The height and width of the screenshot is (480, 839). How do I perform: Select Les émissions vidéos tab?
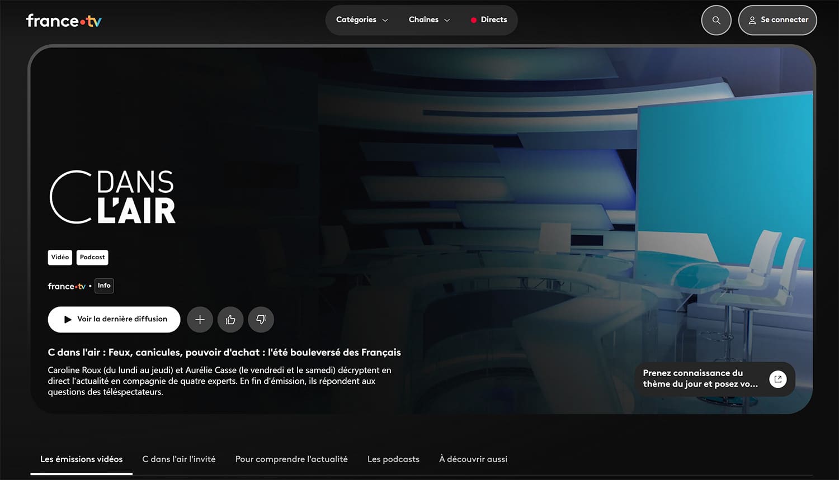point(82,459)
